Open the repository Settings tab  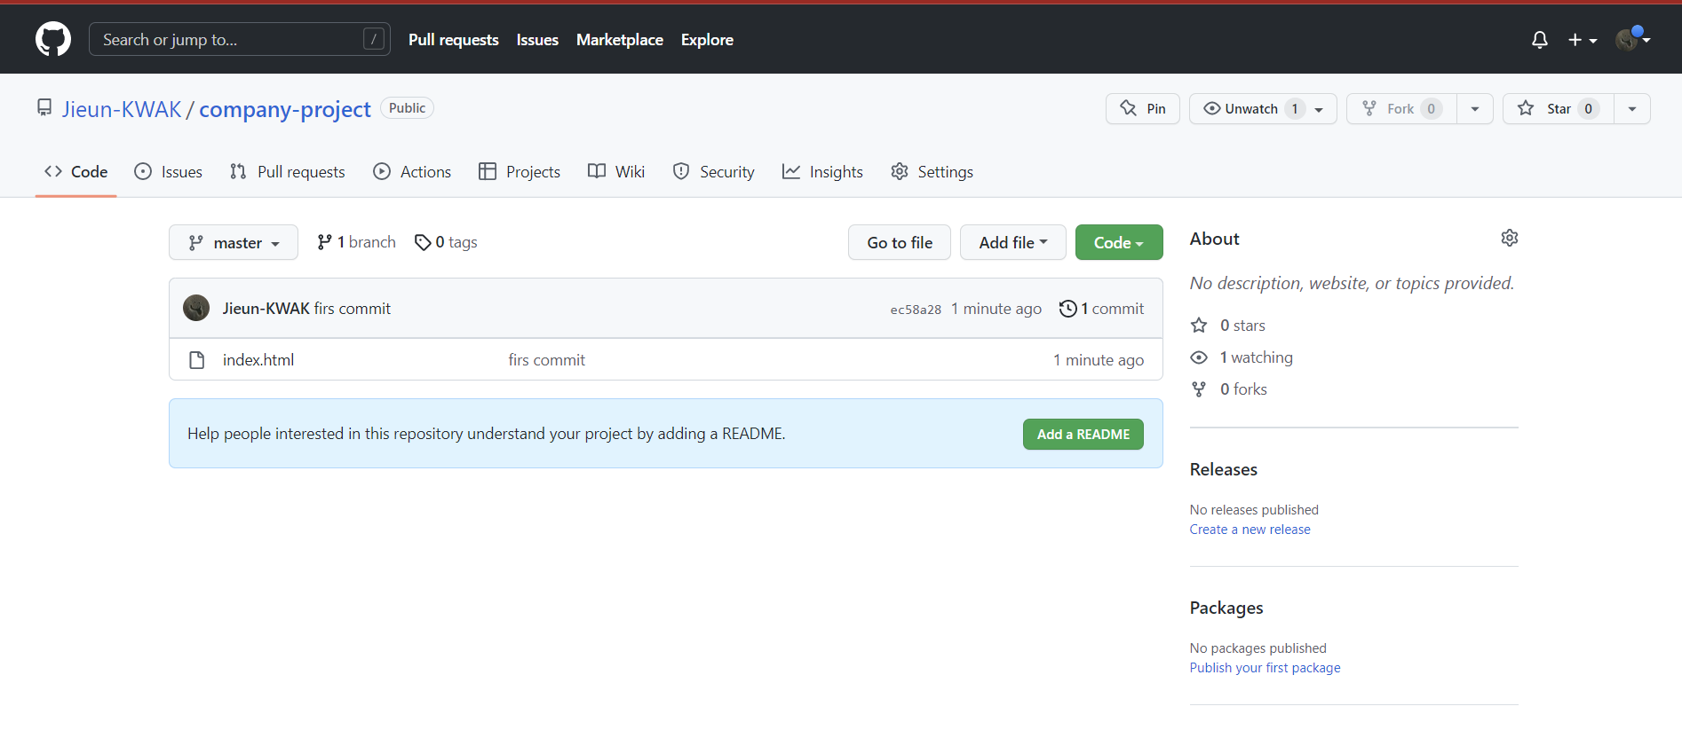(x=932, y=172)
